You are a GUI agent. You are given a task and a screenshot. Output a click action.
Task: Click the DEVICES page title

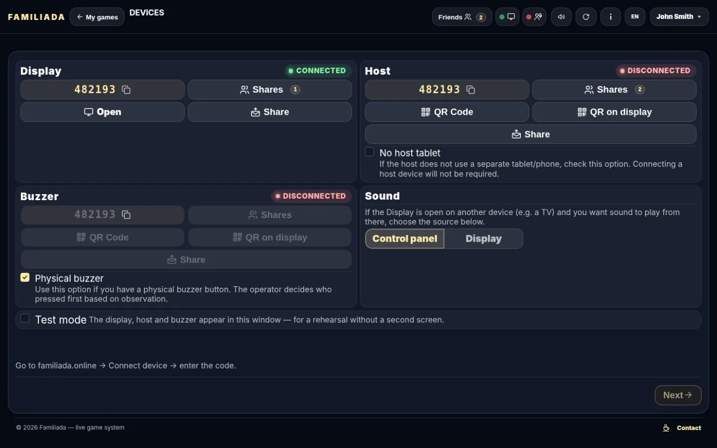(x=147, y=13)
